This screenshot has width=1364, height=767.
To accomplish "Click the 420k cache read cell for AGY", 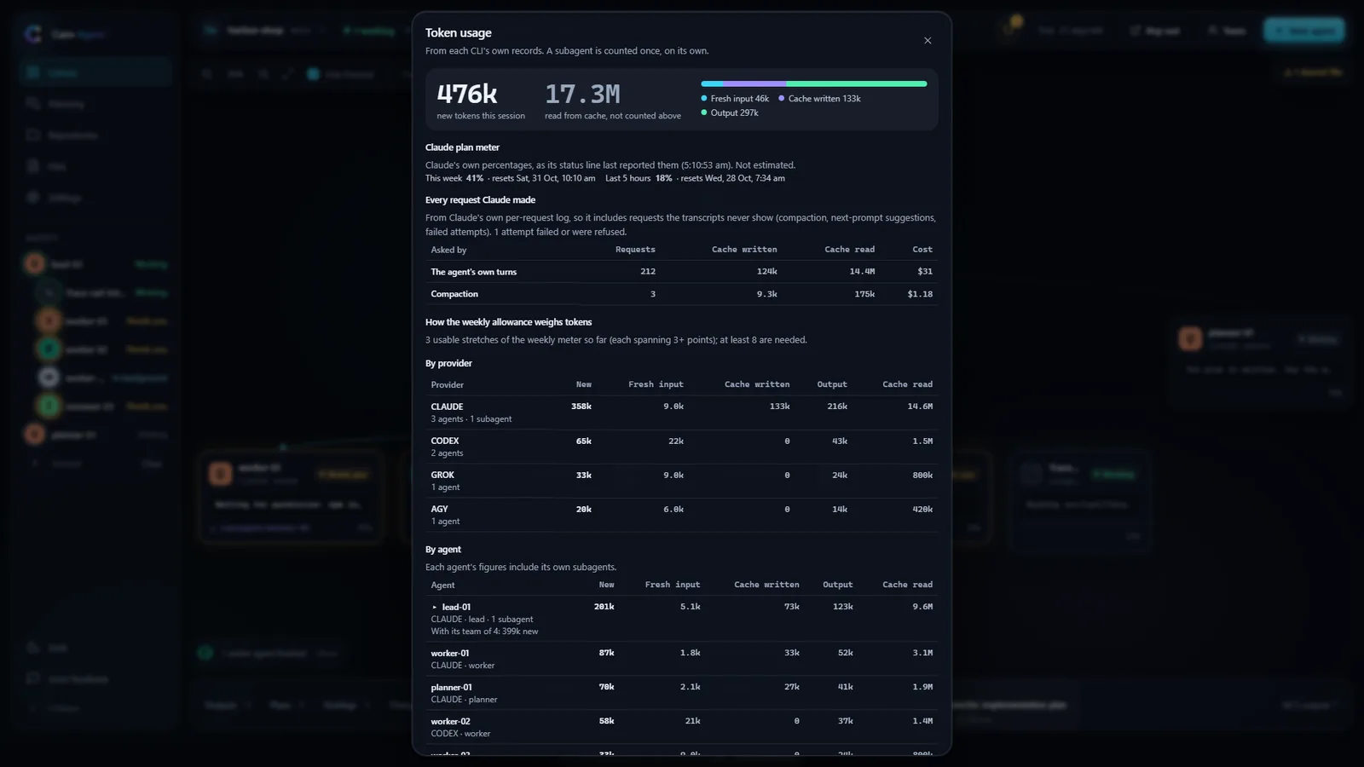I will click(x=922, y=509).
